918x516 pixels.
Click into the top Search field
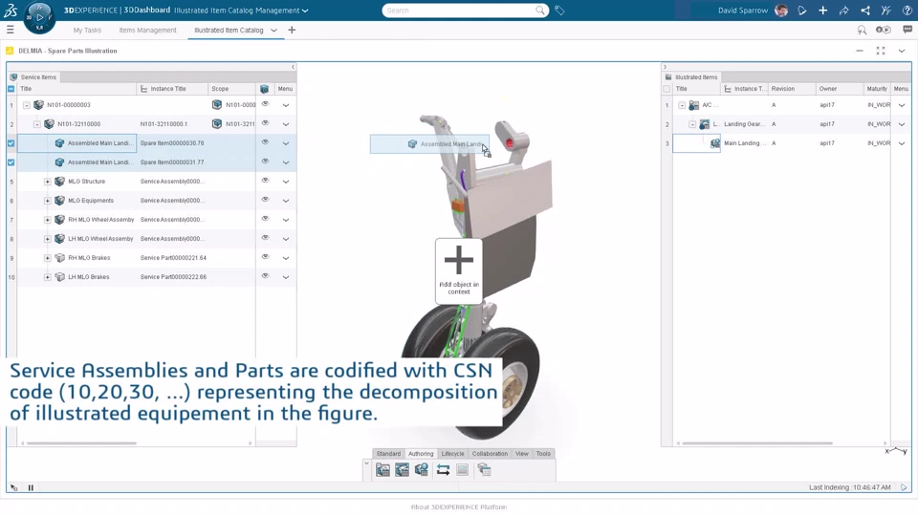click(460, 10)
